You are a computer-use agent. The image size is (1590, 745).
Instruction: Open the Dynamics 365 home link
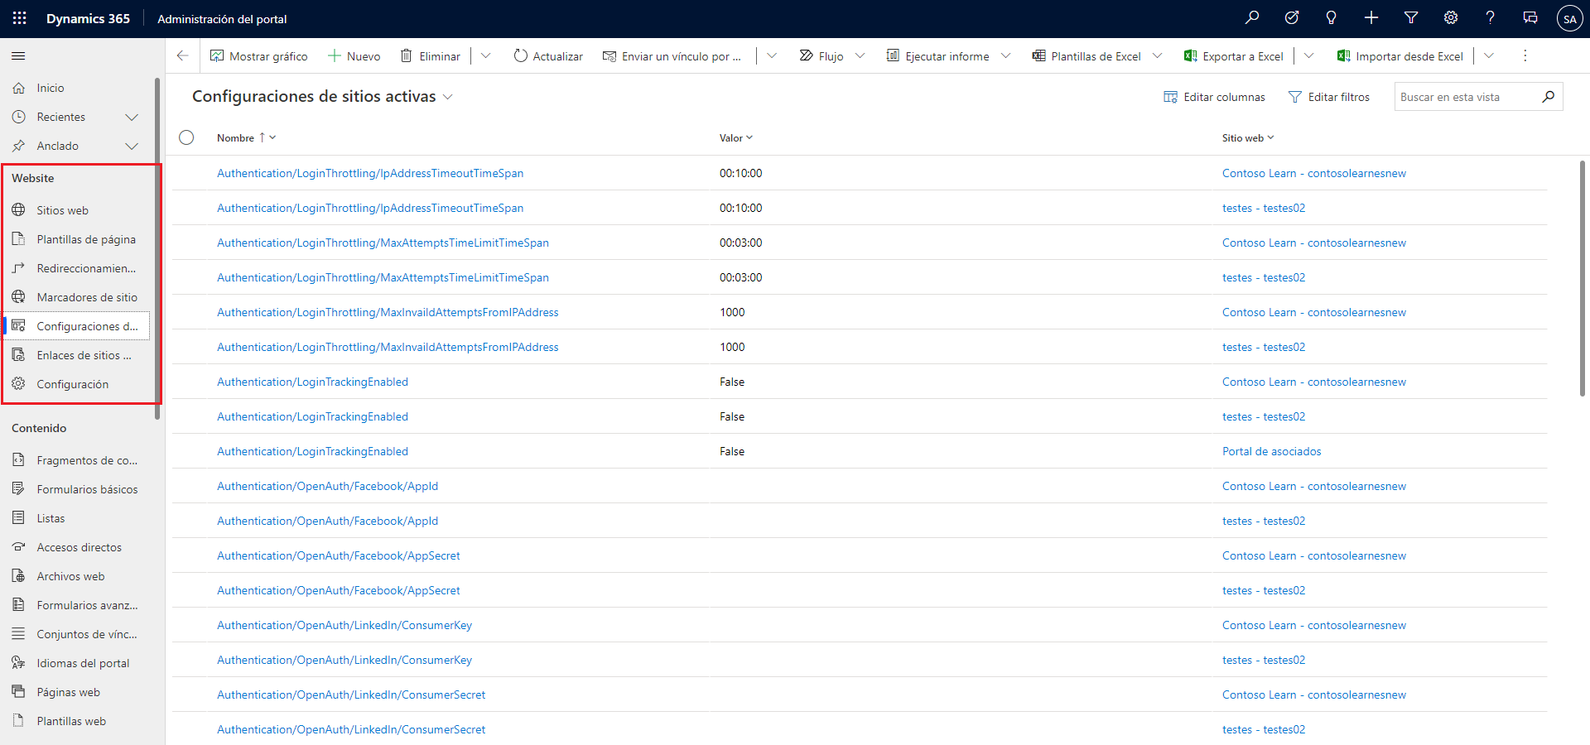(88, 18)
